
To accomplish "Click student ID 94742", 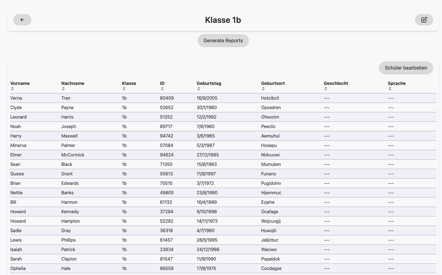I will (167, 136).
